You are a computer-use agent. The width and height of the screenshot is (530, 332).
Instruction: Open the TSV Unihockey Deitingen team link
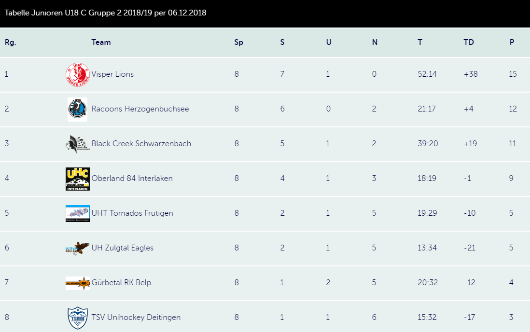click(x=136, y=318)
